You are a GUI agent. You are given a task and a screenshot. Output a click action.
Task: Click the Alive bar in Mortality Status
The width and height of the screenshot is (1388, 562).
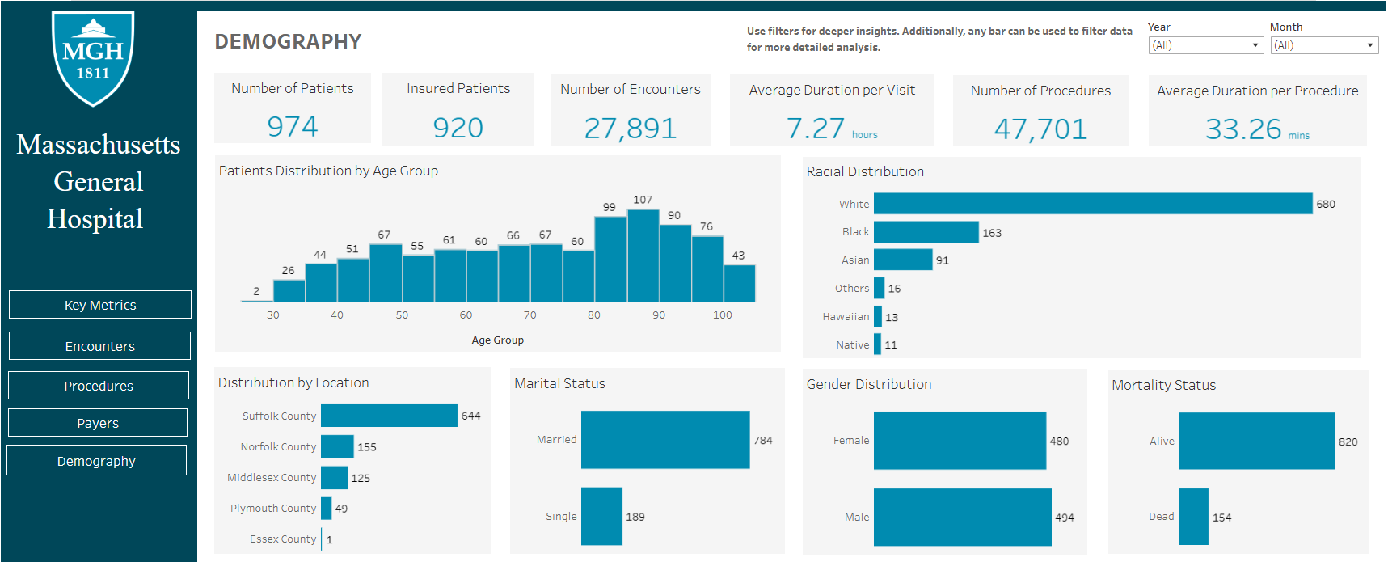pos(1256,441)
